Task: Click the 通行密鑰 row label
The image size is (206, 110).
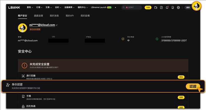Action: (x=31, y=76)
